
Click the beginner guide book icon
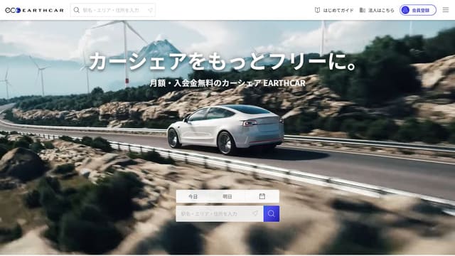pyautogui.click(x=318, y=10)
